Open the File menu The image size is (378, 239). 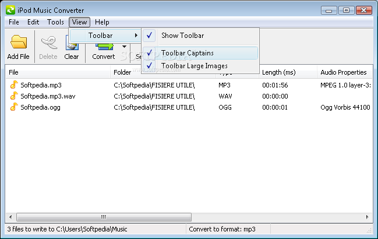pyautogui.click(x=14, y=22)
